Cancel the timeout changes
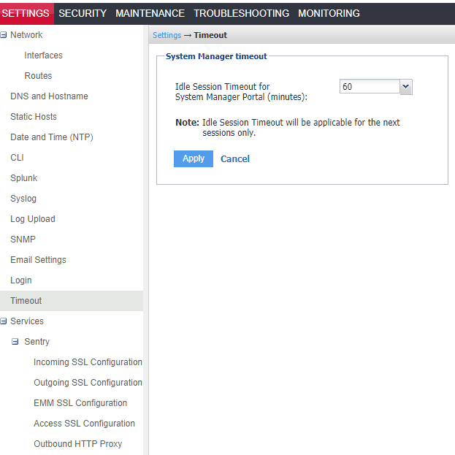The width and height of the screenshot is (455, 455). coord(235,158)
